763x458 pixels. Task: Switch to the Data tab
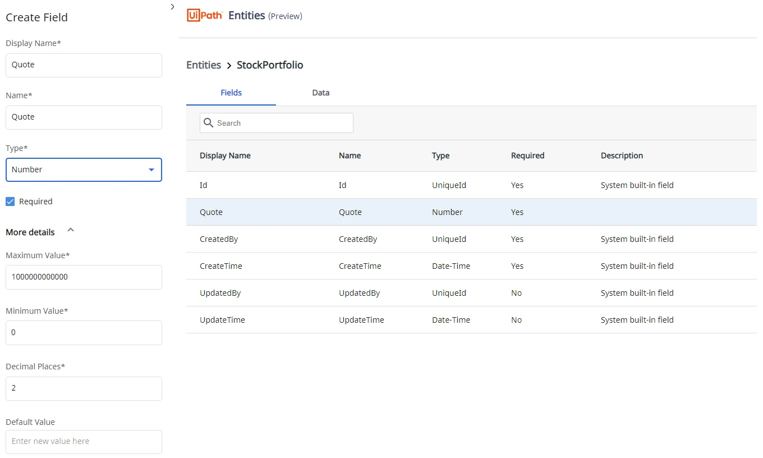coord(321,93)
